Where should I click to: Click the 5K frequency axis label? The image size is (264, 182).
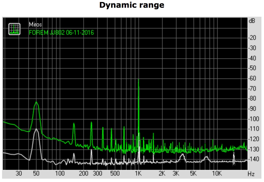193,174
